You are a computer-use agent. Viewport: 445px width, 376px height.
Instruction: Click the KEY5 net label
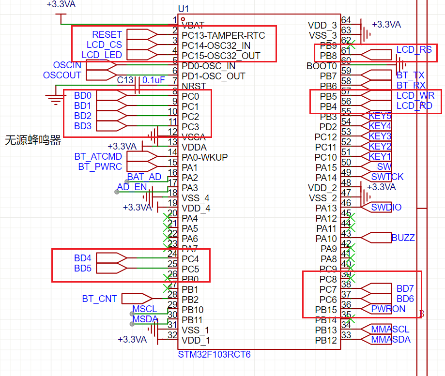(380, 116)
